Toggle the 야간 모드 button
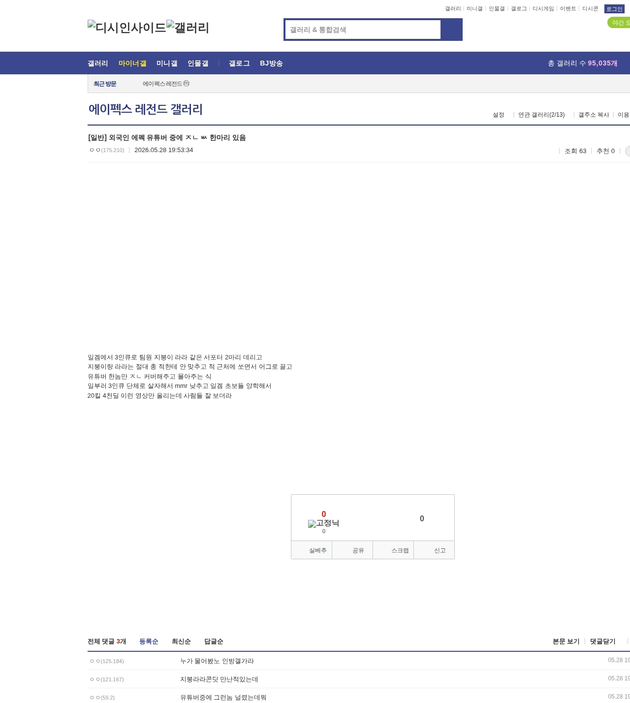Image resolution: width=630 pixels, height=703 pixels. pyautogui.click(x=619, y=23)
